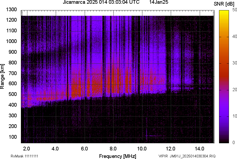Click the plot title 'Jicamarca 2025 014 03:03:04 UTC'
237x159 pixels.
[x=101, y=2]
